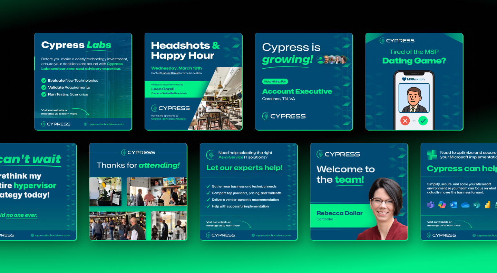Click cypresstechadvisors.com in the Let our experts help card
This screenshot has width=497, height=273.
click(273, 235)
